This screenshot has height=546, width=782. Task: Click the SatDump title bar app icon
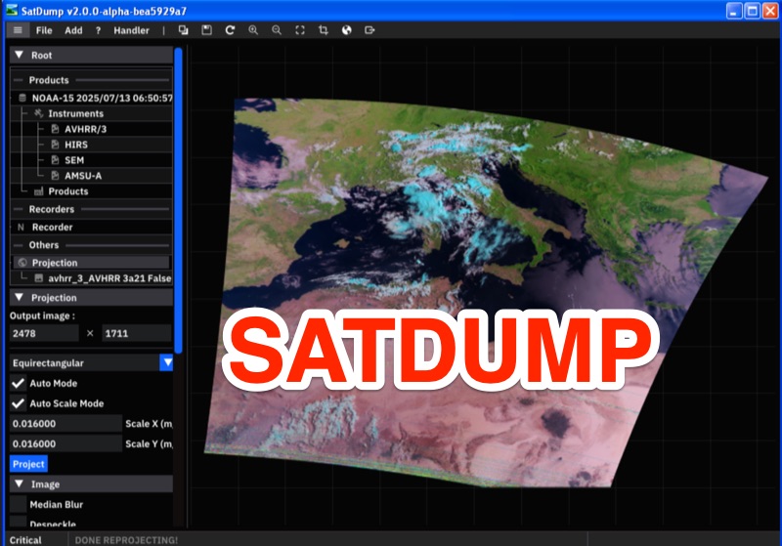(x=12, y=10)
